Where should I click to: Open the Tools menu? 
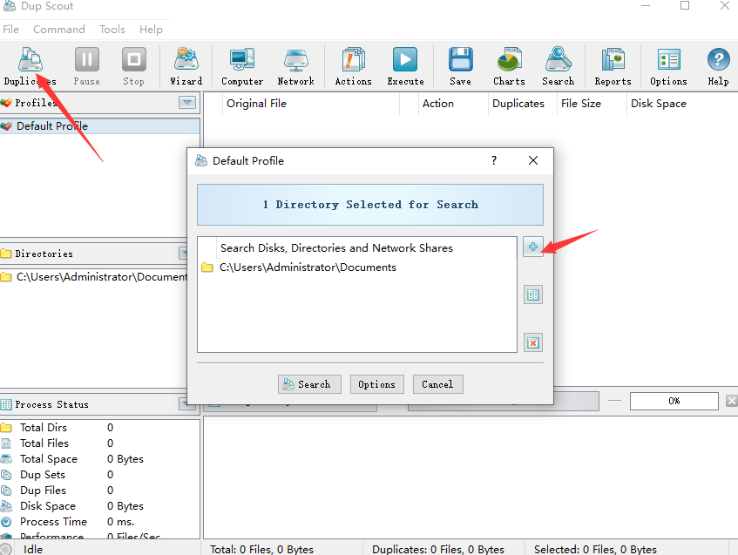[x=112, y=29]
